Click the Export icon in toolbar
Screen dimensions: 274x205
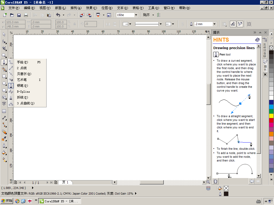click(89, 15)
